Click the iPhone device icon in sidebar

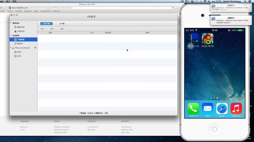click(13, 48)
